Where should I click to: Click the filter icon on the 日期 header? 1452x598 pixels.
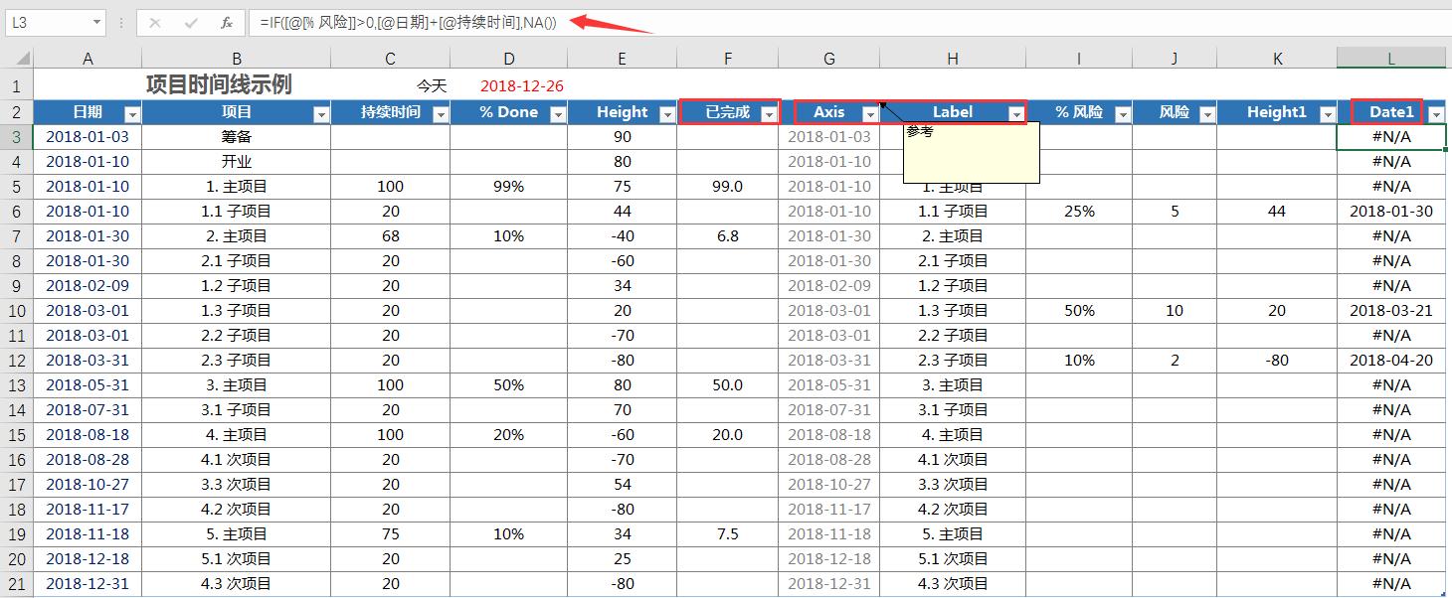coord(132,114)
